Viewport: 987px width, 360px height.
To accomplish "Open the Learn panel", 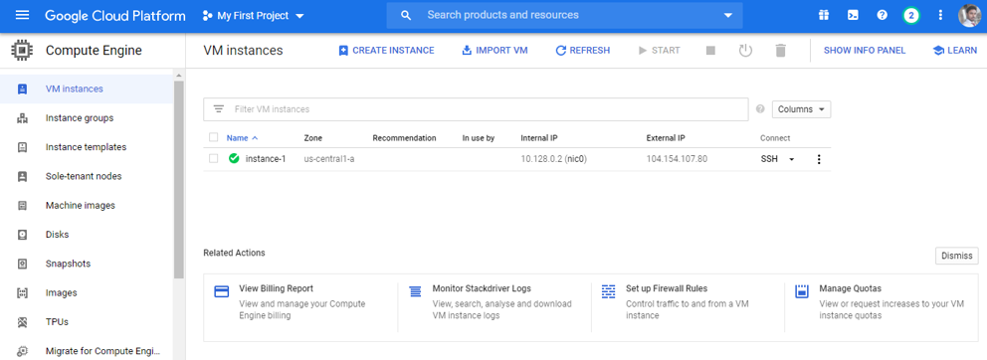I will point(955,51).
